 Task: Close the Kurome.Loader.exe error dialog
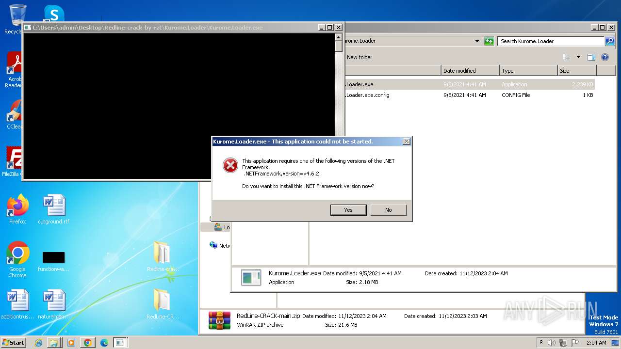tap(406, 142)
